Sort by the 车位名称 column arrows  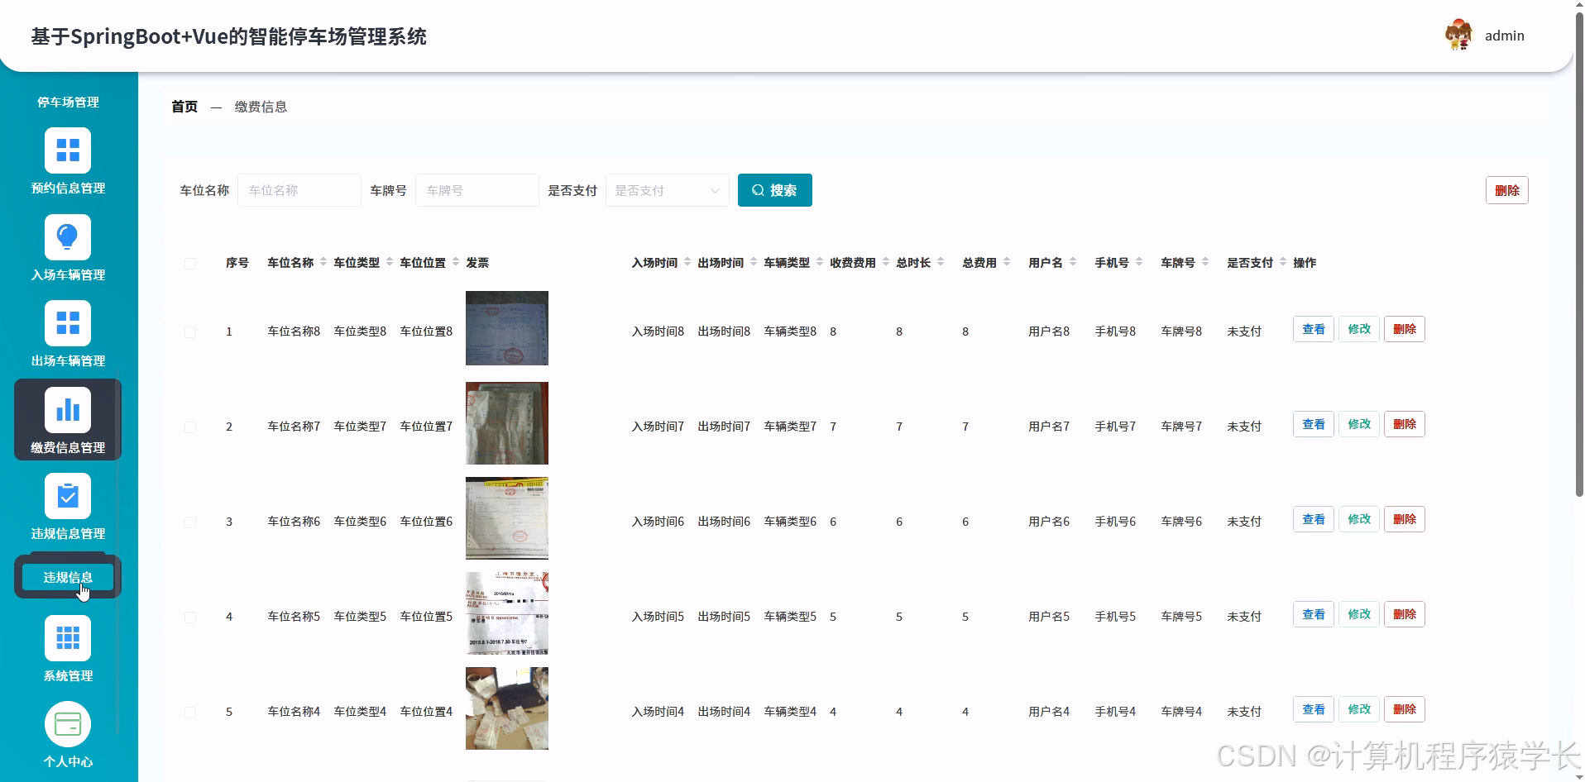[323, 262]
